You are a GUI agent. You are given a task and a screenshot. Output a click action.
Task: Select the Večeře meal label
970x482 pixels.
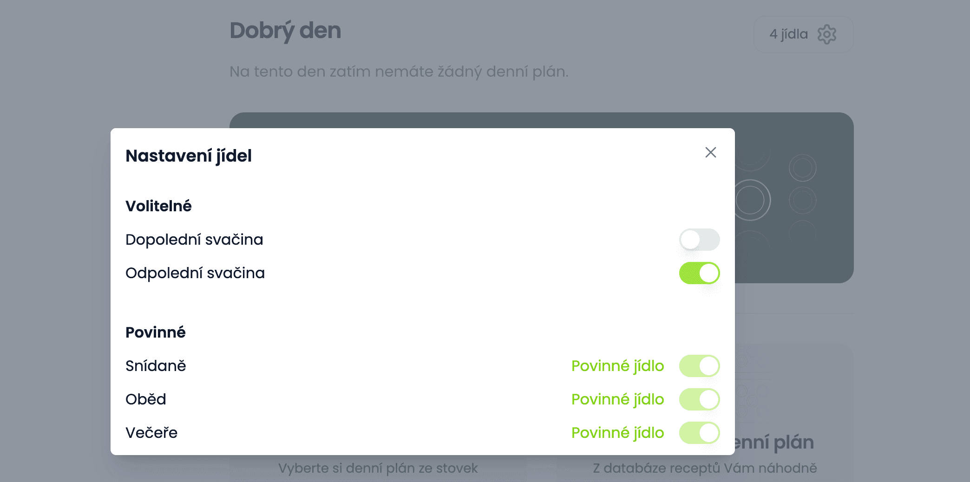pyautogui.click(x=151, y=433)
